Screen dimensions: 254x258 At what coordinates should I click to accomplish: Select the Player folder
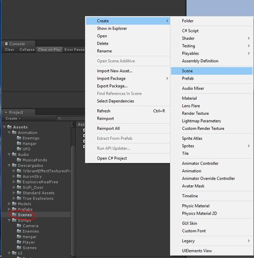26,242
